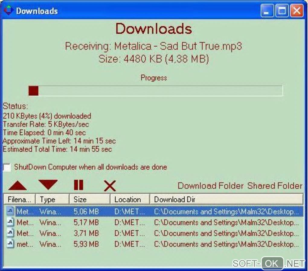308x271 pixels.
Task: Maximize the Downloads window
Action: tap(282, 10)
